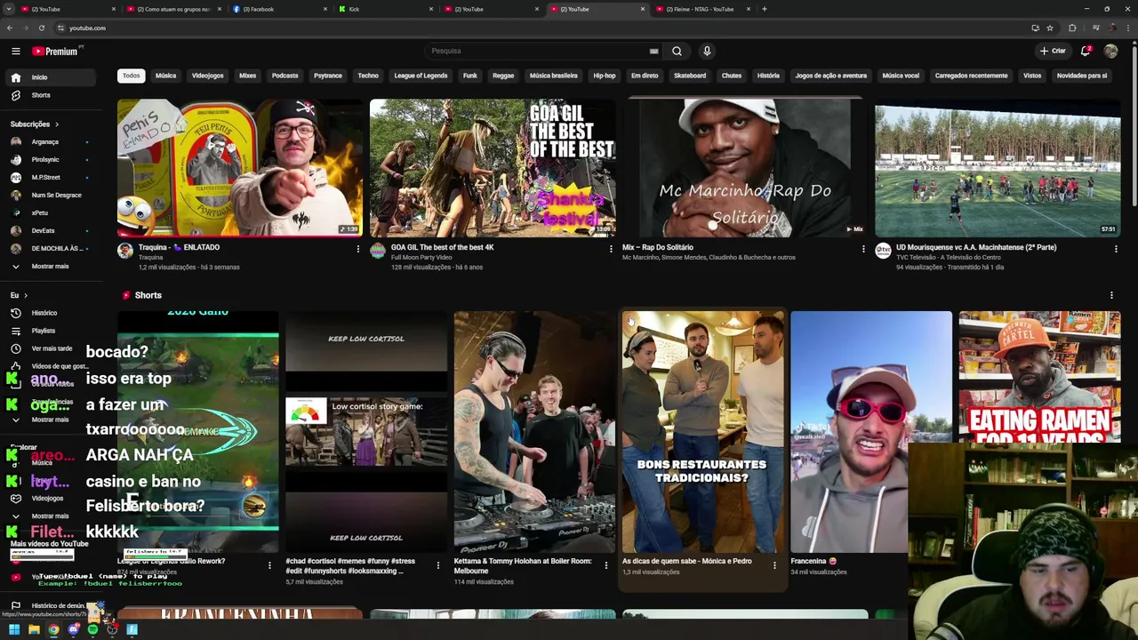Open Shorts in the sidebar
This screenshot has height=640, width=1138.
point(52,95)
